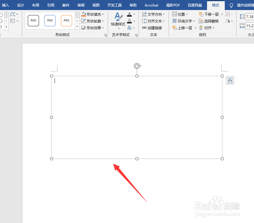This screenshot has width=254, height=223.
Task: Switch to the 审阅 Review tab
Action: tap(81, 5)
